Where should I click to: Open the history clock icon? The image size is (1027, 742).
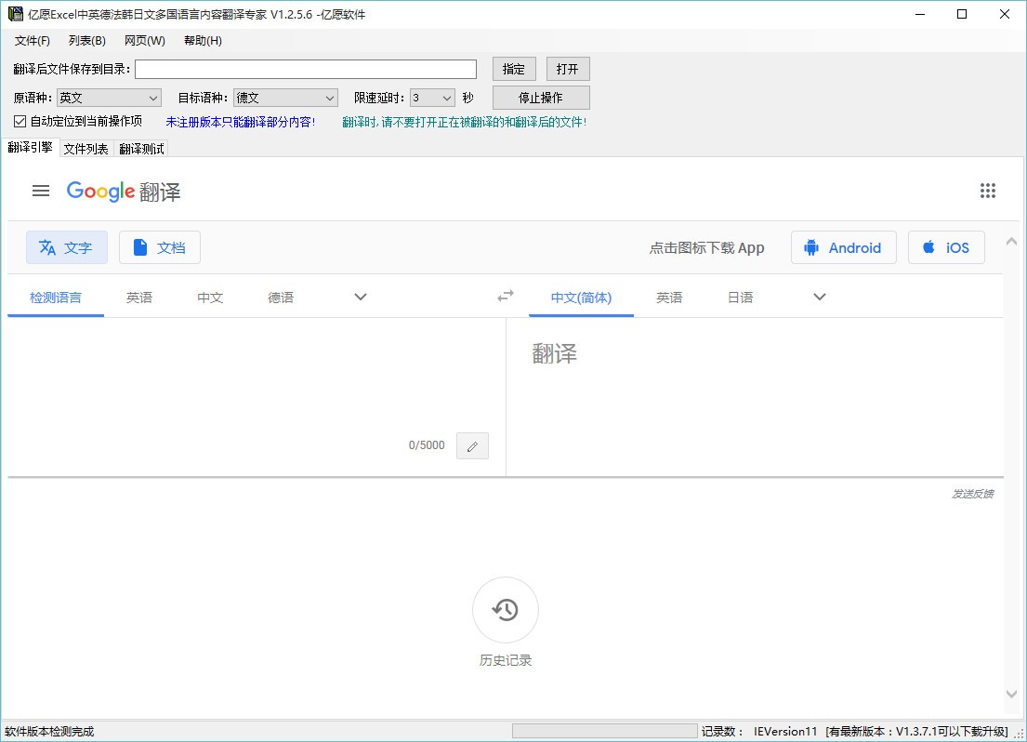pyautogui.click(x=505, y=610)
